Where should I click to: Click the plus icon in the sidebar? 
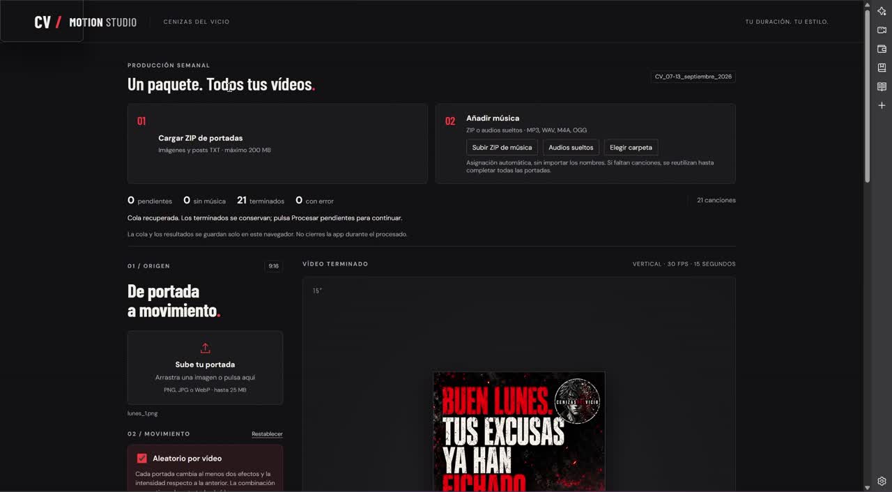[x=882, y=105]
